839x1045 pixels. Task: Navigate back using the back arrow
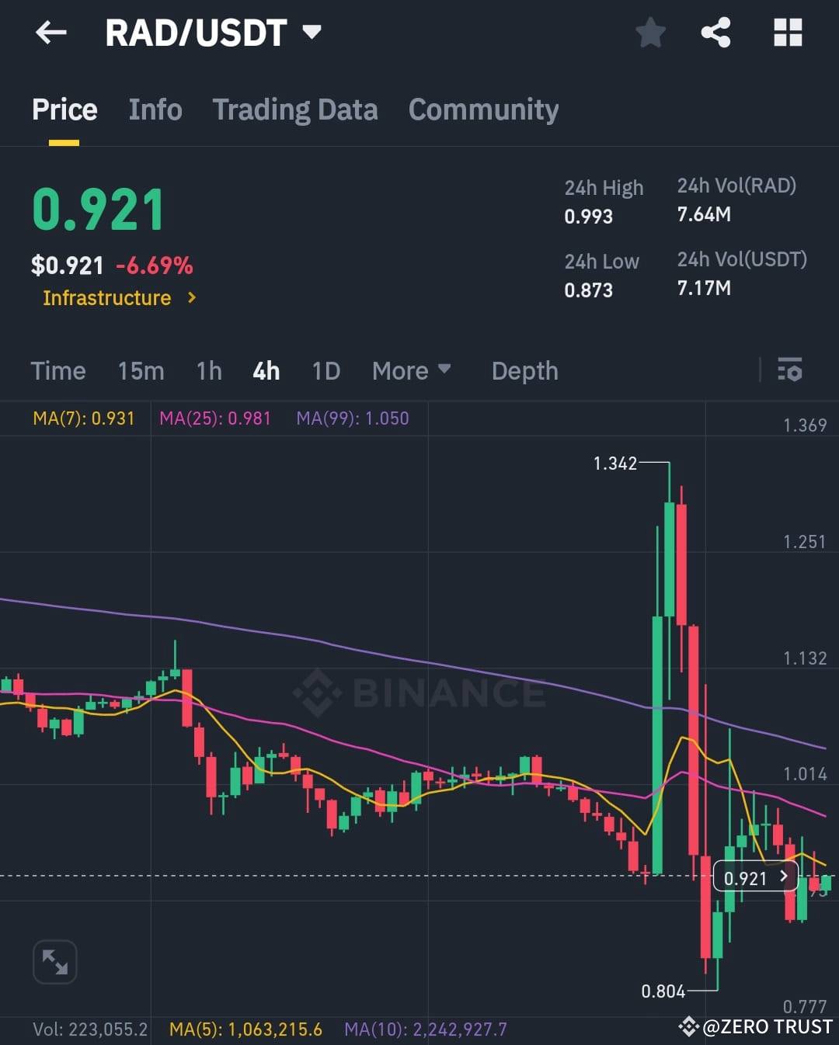click(50, 33)
